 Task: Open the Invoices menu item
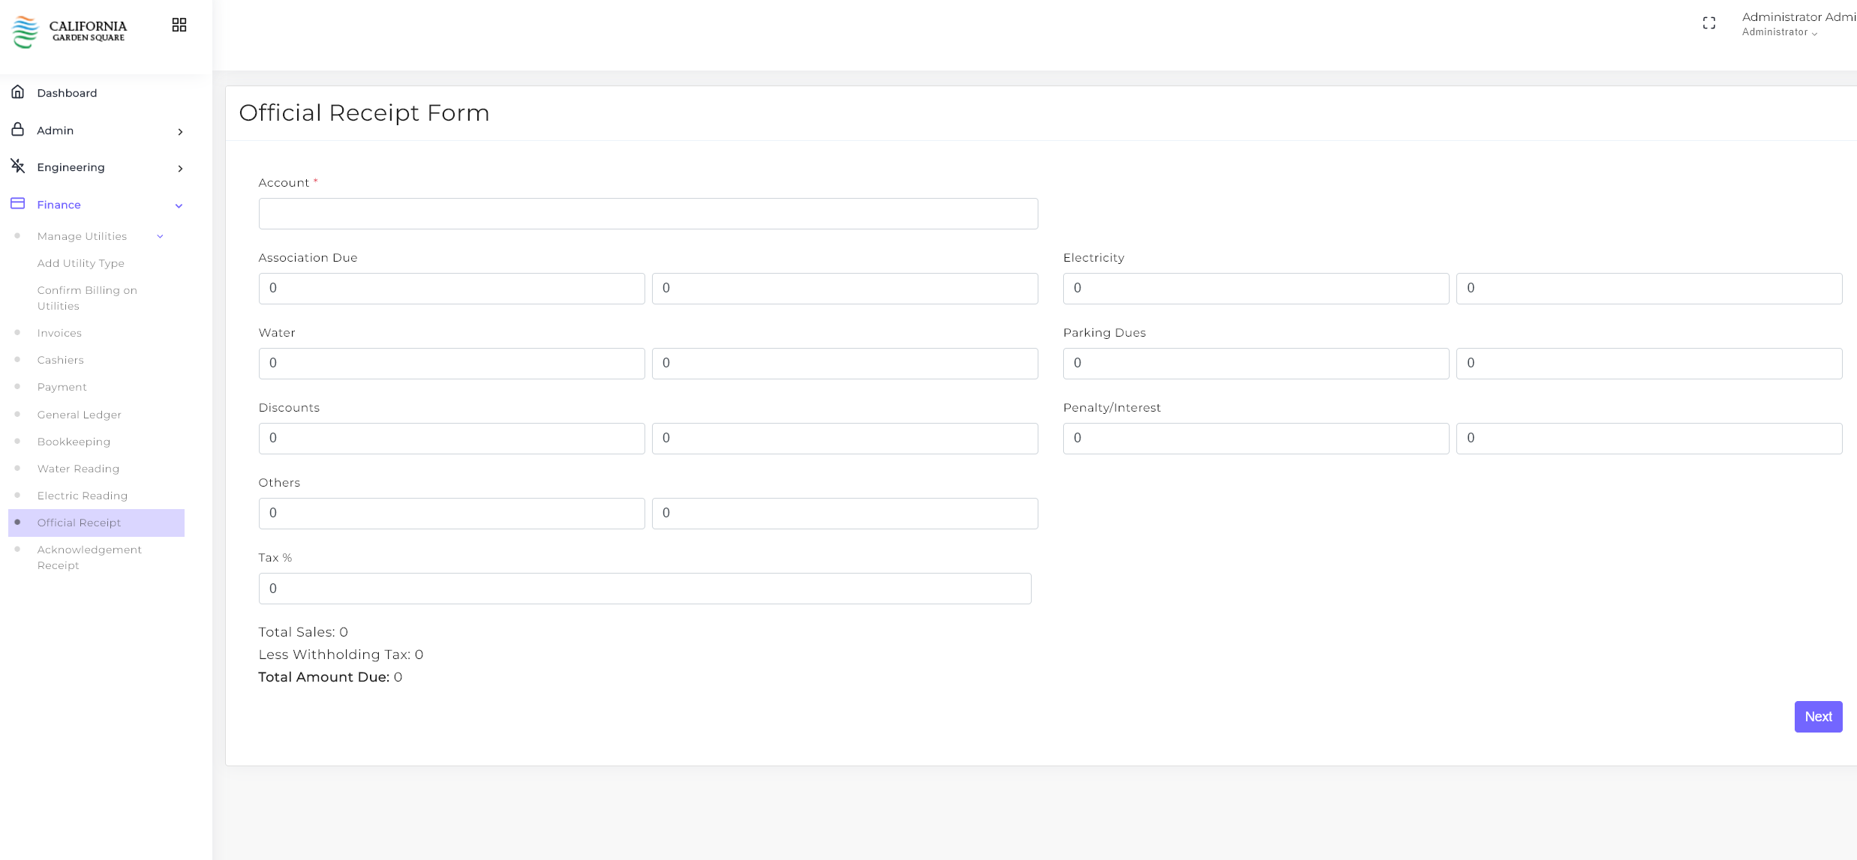(59, 333)
